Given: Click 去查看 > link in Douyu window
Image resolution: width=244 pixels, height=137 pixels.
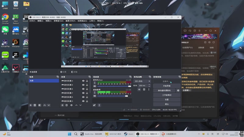Looking at the screenshot, I should coord(186,90).
